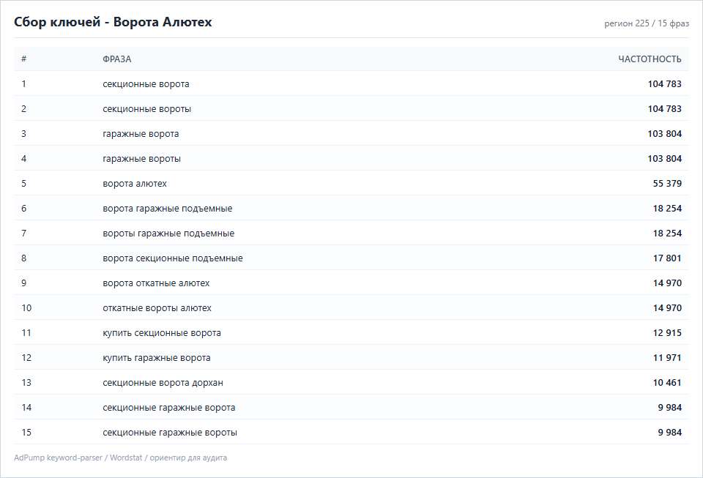The width and height of the screenshot is (703, 478).
Task: Click frequency 9 984 in row 15
Action: click(670, 433)
